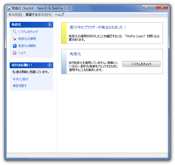The image size is (175, 165).
Task: Follow the 今すぐに寄付 donation link
Action: [x=21, y=79]
